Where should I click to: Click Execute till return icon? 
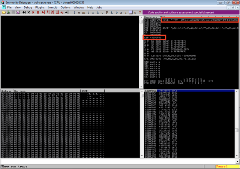(62, 12)
